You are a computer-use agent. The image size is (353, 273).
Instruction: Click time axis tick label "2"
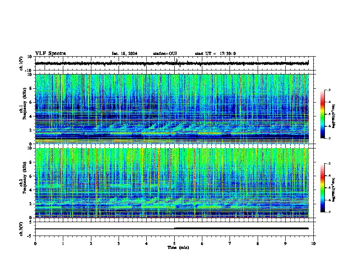(91, 244)
